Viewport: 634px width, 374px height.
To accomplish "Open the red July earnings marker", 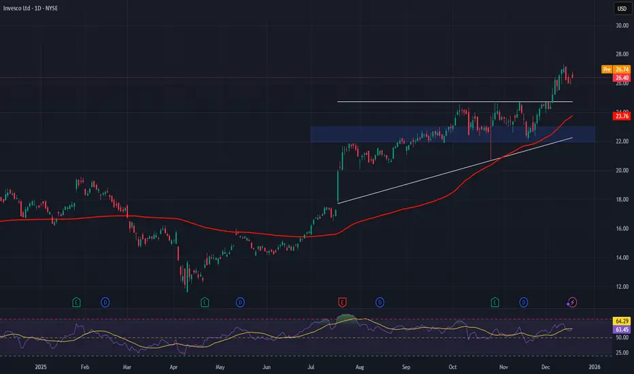I will coord(342,302).
